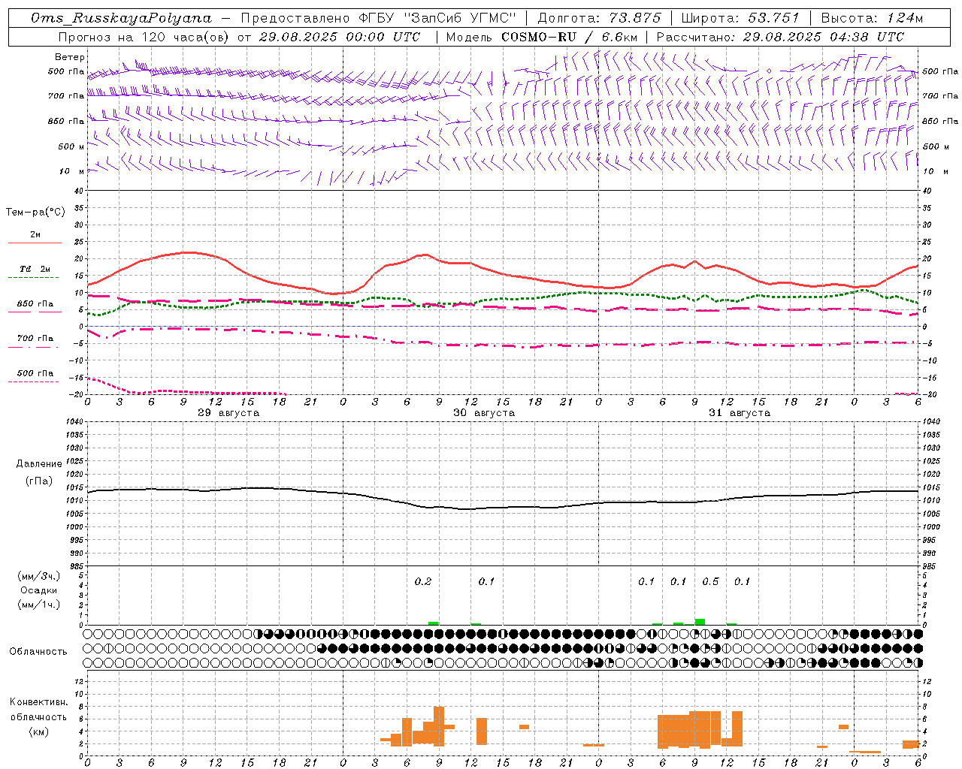962x769 pixels.
Task: Click the "Осадки" precipitation label
Action: tap(38, 590)
